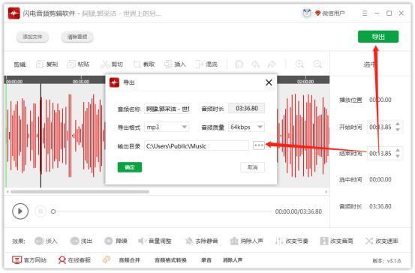Click the 混流 mix tool
This screenshot has width=415, height=273.
206,64
